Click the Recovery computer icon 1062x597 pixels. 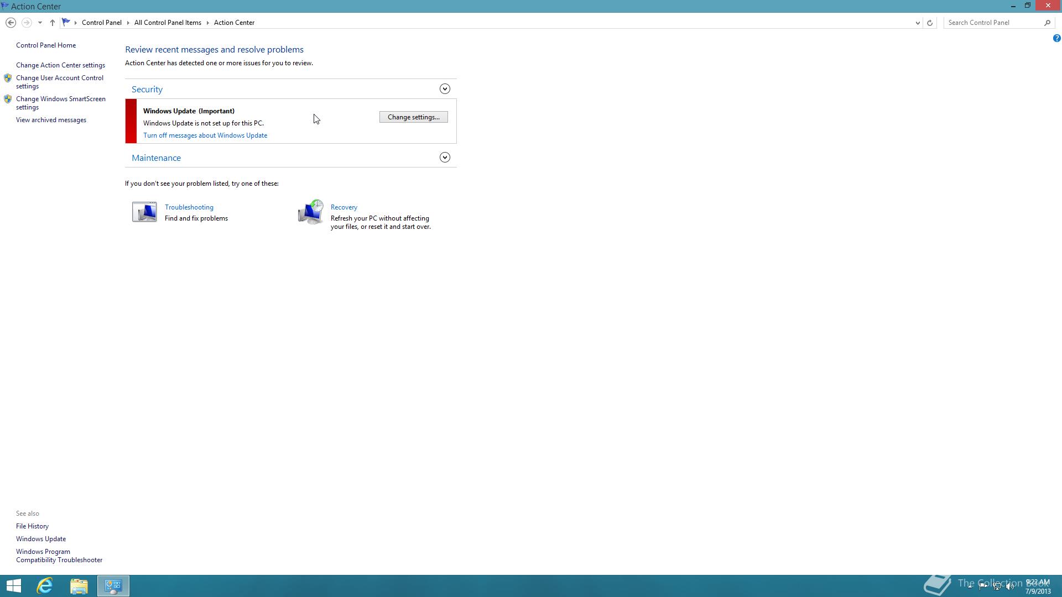click(310, 212)
